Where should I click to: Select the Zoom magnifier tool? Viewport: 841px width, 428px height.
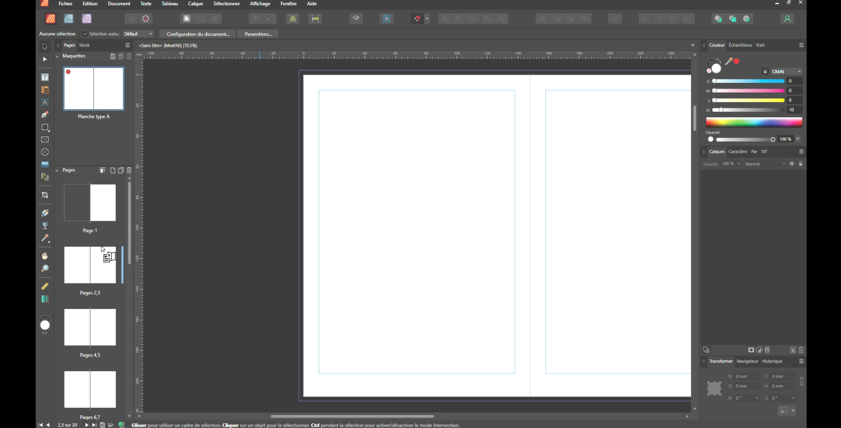click(x=45, y=268)
